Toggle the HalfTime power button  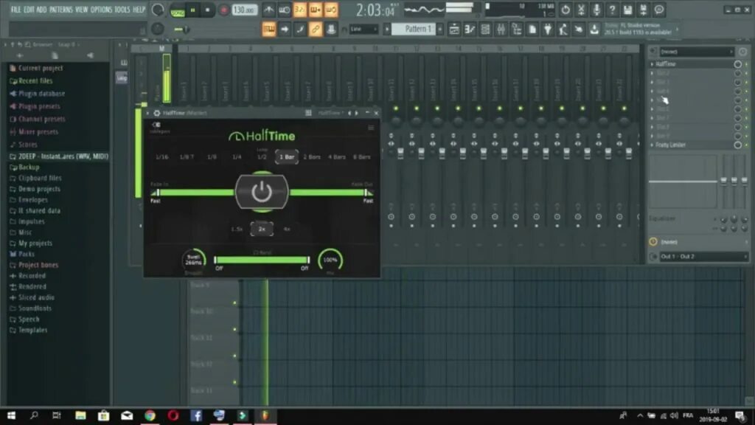(262, 193)
